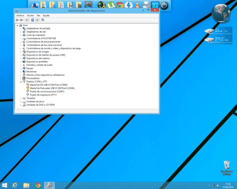
Task: Click the blue Help icon in toolbar
Action: click(32, 20)
